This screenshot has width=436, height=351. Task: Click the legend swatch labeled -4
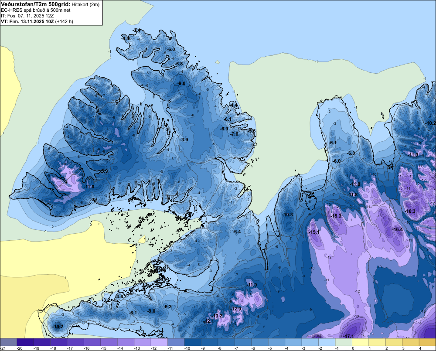pos(293,342)
